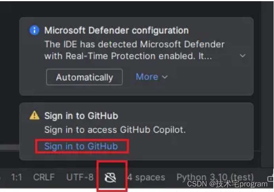Open the 1:1 line column indicator
Viewport: 274px width, 192px height.
coord(16,177)
